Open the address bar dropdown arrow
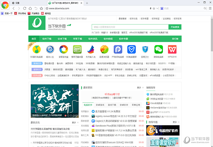 [x=157, y=8]
